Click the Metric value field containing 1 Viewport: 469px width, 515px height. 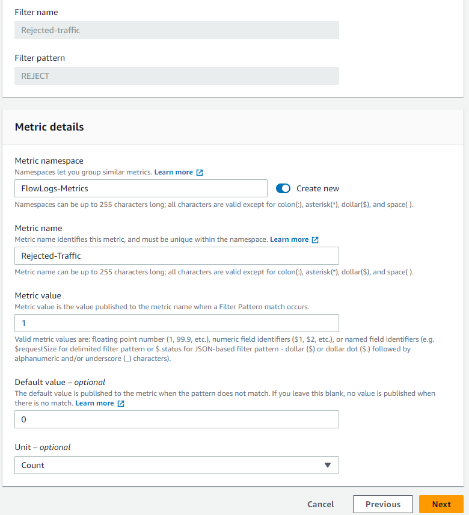click(176, 322)
